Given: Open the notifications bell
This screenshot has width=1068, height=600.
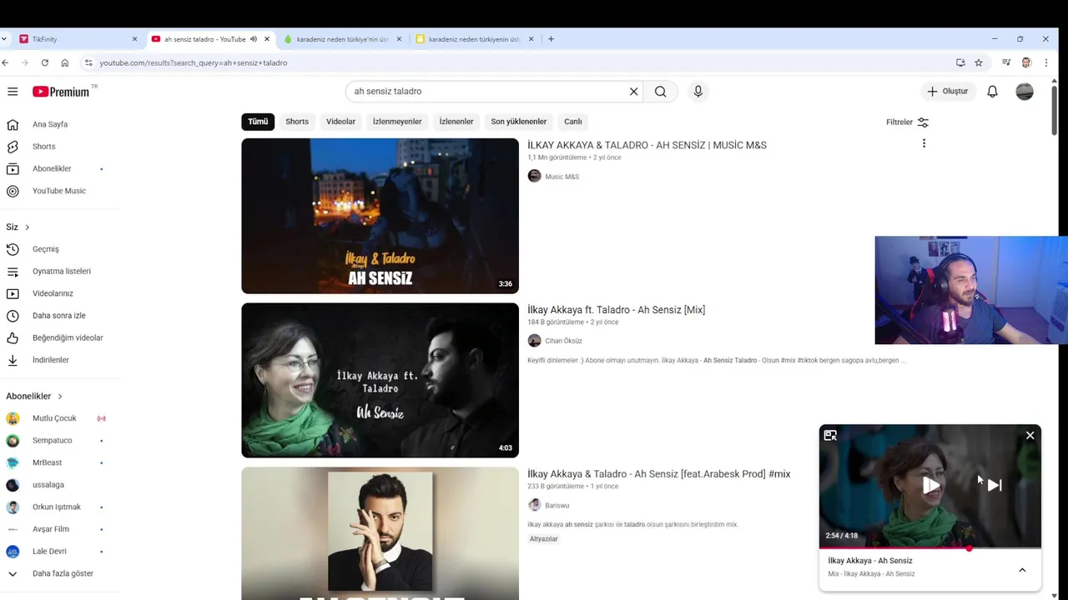Looking at the screenshot, I should click(992, 92).
